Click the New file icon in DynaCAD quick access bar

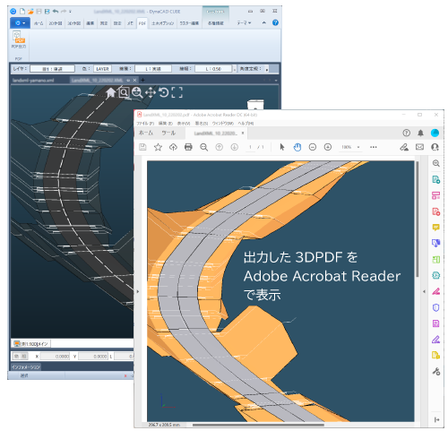[22, 12]
